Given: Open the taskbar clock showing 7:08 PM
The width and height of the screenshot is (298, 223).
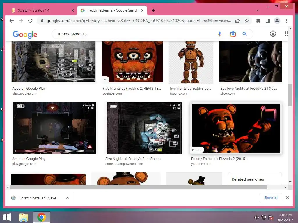Looking at the screenshot, I should (285, 217).
